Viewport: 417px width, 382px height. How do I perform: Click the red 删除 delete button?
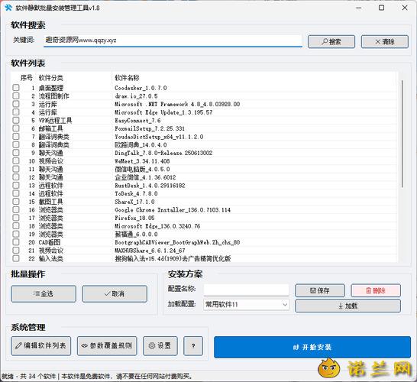point(376,290)
